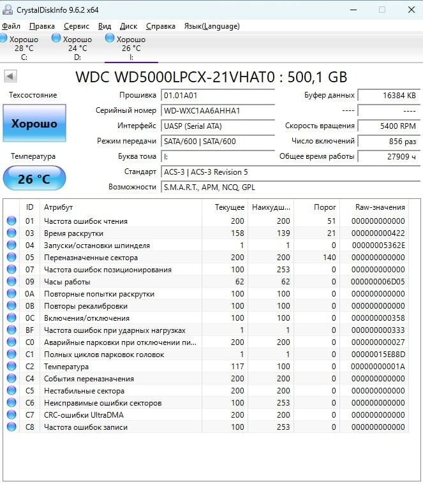Select the Частота ошибок чтения row text
The image size is (423, 484).
[x=85, y=221]
